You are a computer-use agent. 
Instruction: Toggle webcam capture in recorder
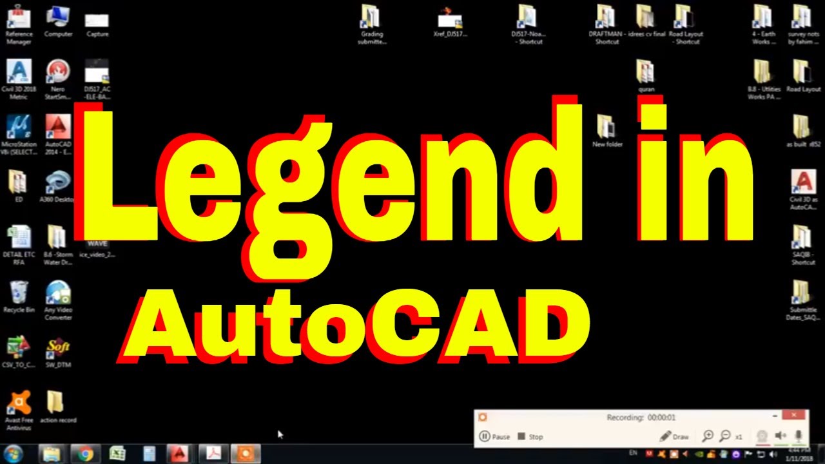click(x=762, y=436)
